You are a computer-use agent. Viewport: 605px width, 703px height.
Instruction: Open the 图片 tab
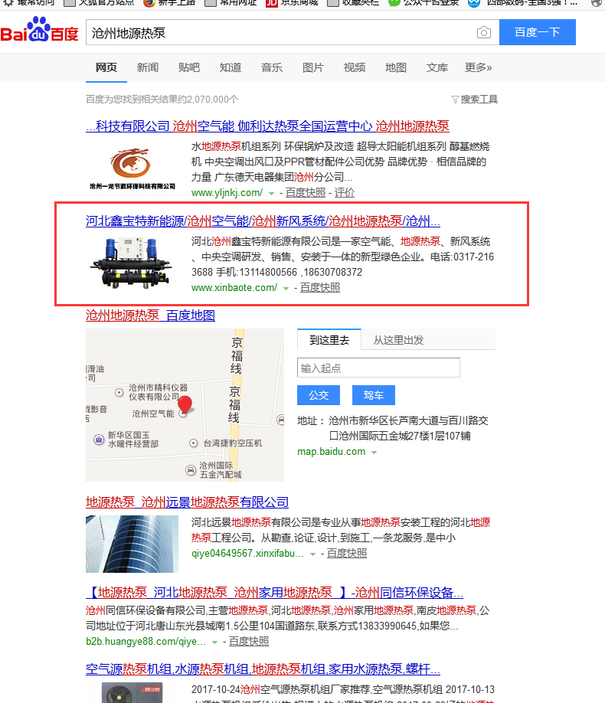coord(313,67)
